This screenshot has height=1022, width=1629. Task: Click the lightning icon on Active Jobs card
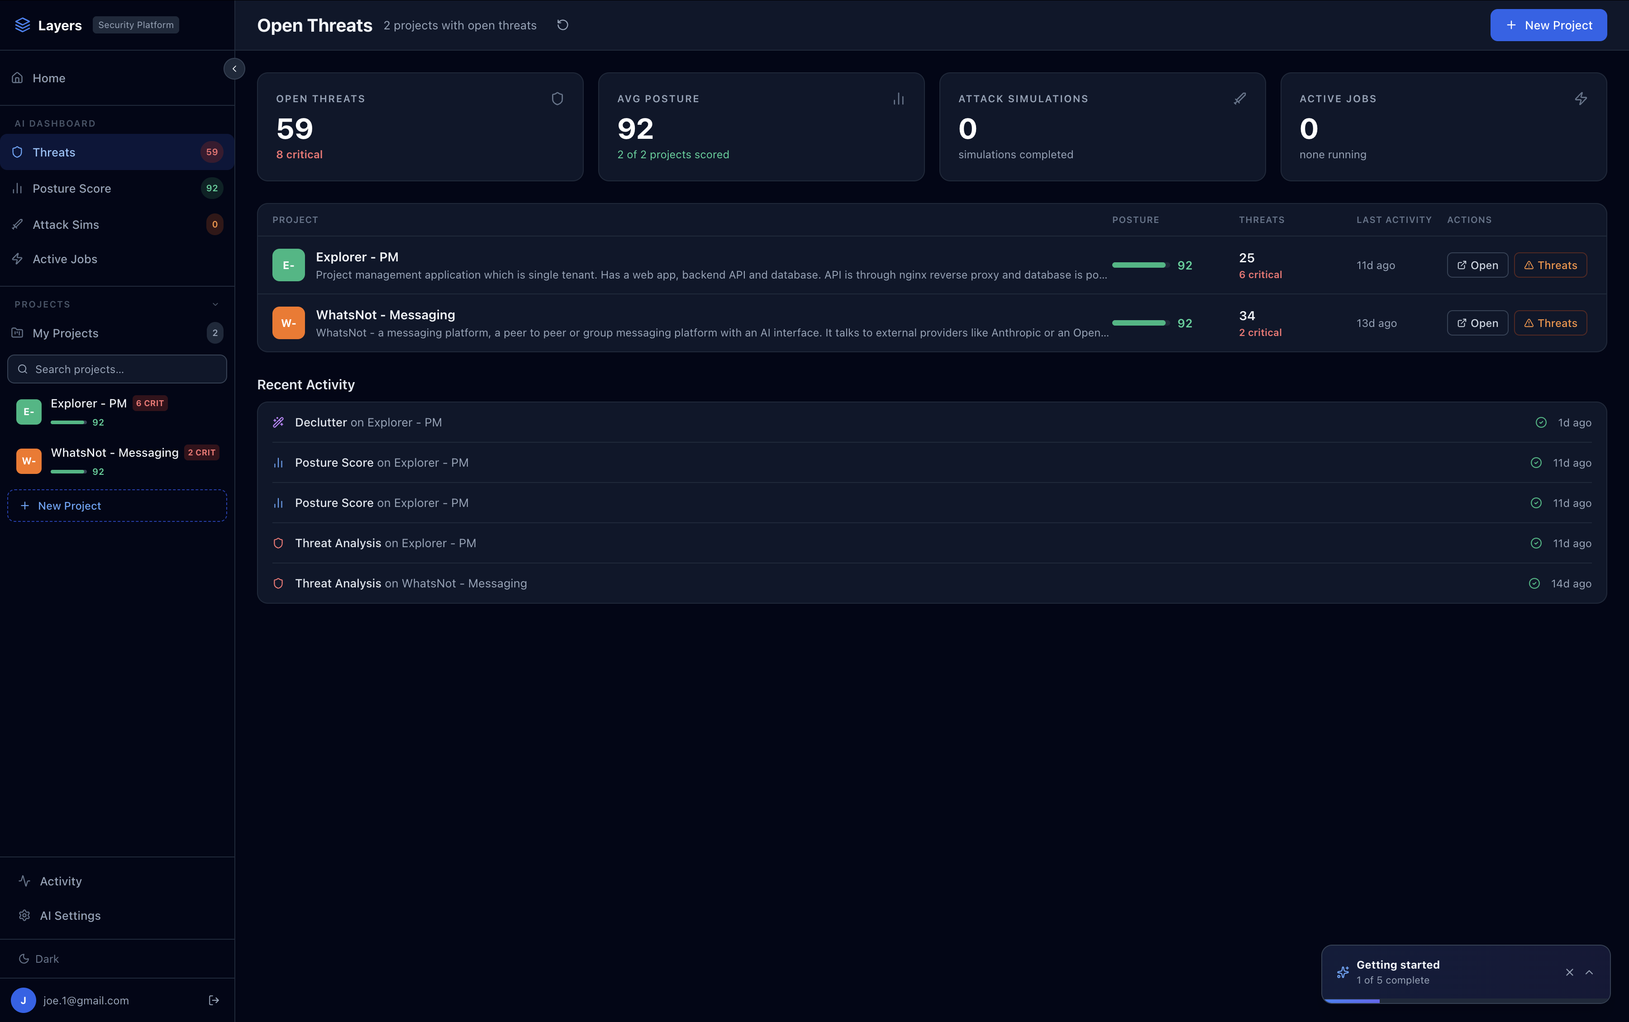coord(1581,99)
